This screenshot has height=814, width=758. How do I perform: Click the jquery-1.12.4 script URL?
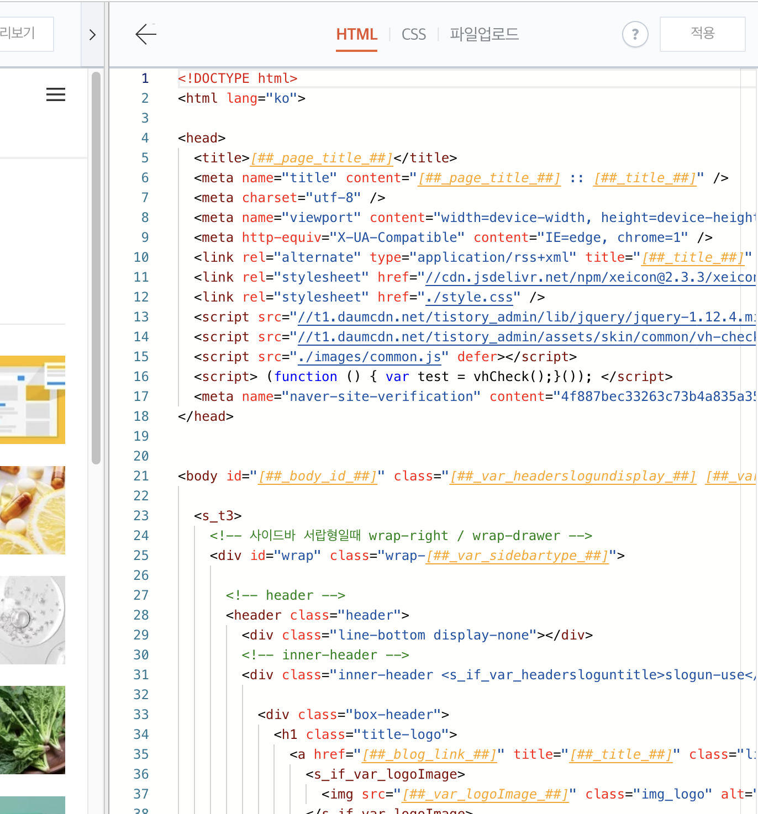(x=527, y=317)
